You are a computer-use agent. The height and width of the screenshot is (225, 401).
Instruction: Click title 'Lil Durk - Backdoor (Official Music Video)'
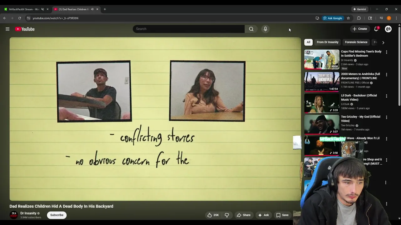coord(359,97)
